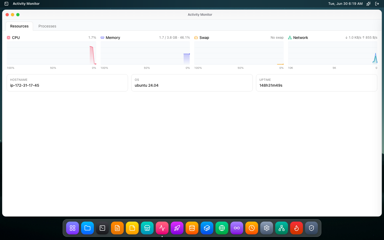Click the date and time display
Screen dimensions: 384x240
pos(345,4)
